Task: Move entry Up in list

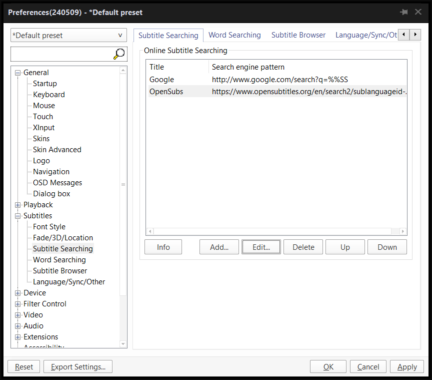Action: [345, 247]
